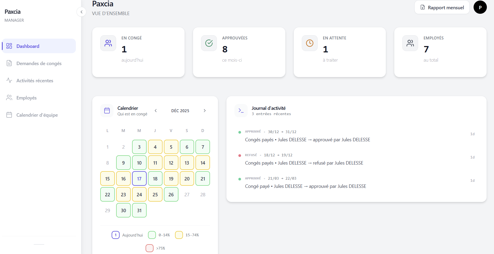Toggle the red status dot on the Refusé entry
494x254 pixels.
[240, 156]
